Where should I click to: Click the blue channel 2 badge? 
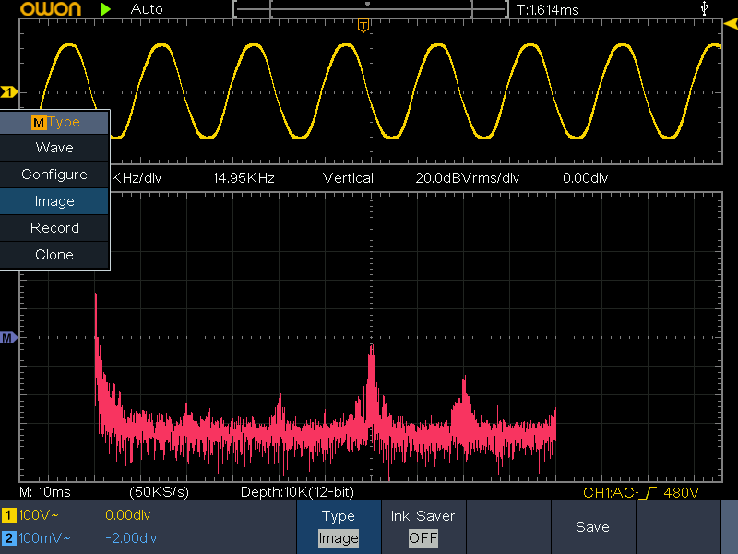pyautogui.click(x=8, y=537)
